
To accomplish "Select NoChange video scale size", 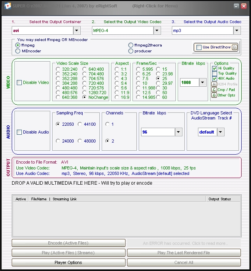I will point(84,97).
